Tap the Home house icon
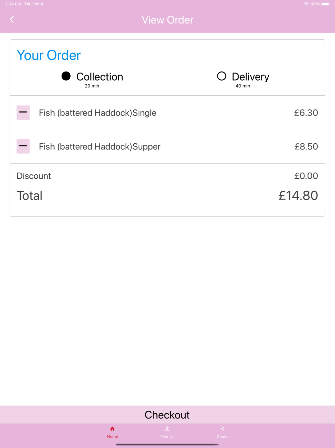 (x=113, y=429)
